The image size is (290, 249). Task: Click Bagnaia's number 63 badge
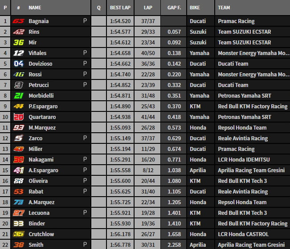tap(19, 21)
